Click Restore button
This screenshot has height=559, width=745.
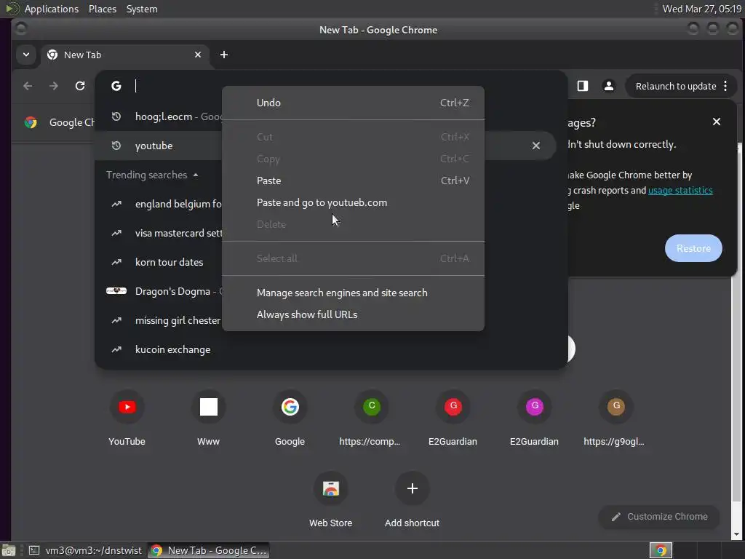coord(693,248)
